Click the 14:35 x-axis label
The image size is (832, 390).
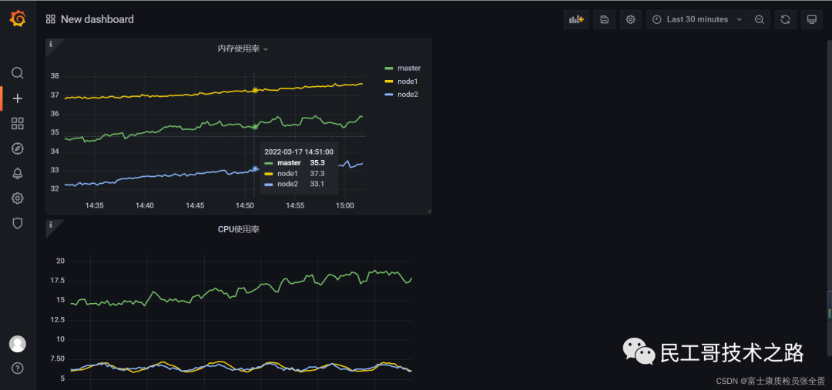click(94, 205)
